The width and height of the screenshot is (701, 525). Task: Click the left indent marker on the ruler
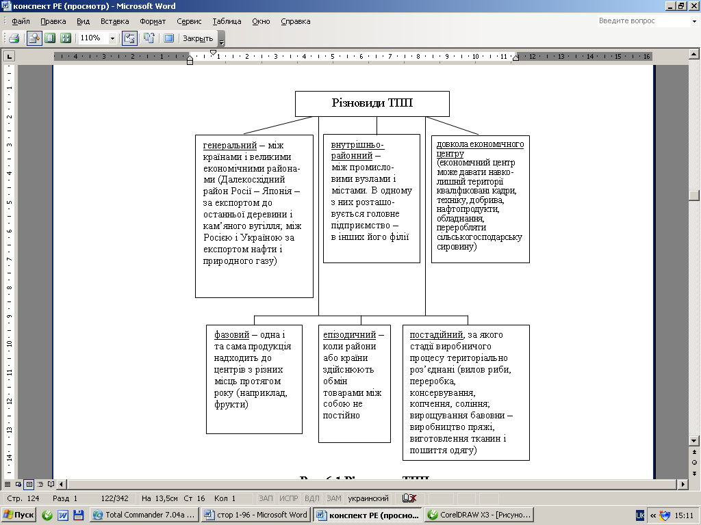click(190, 61)
